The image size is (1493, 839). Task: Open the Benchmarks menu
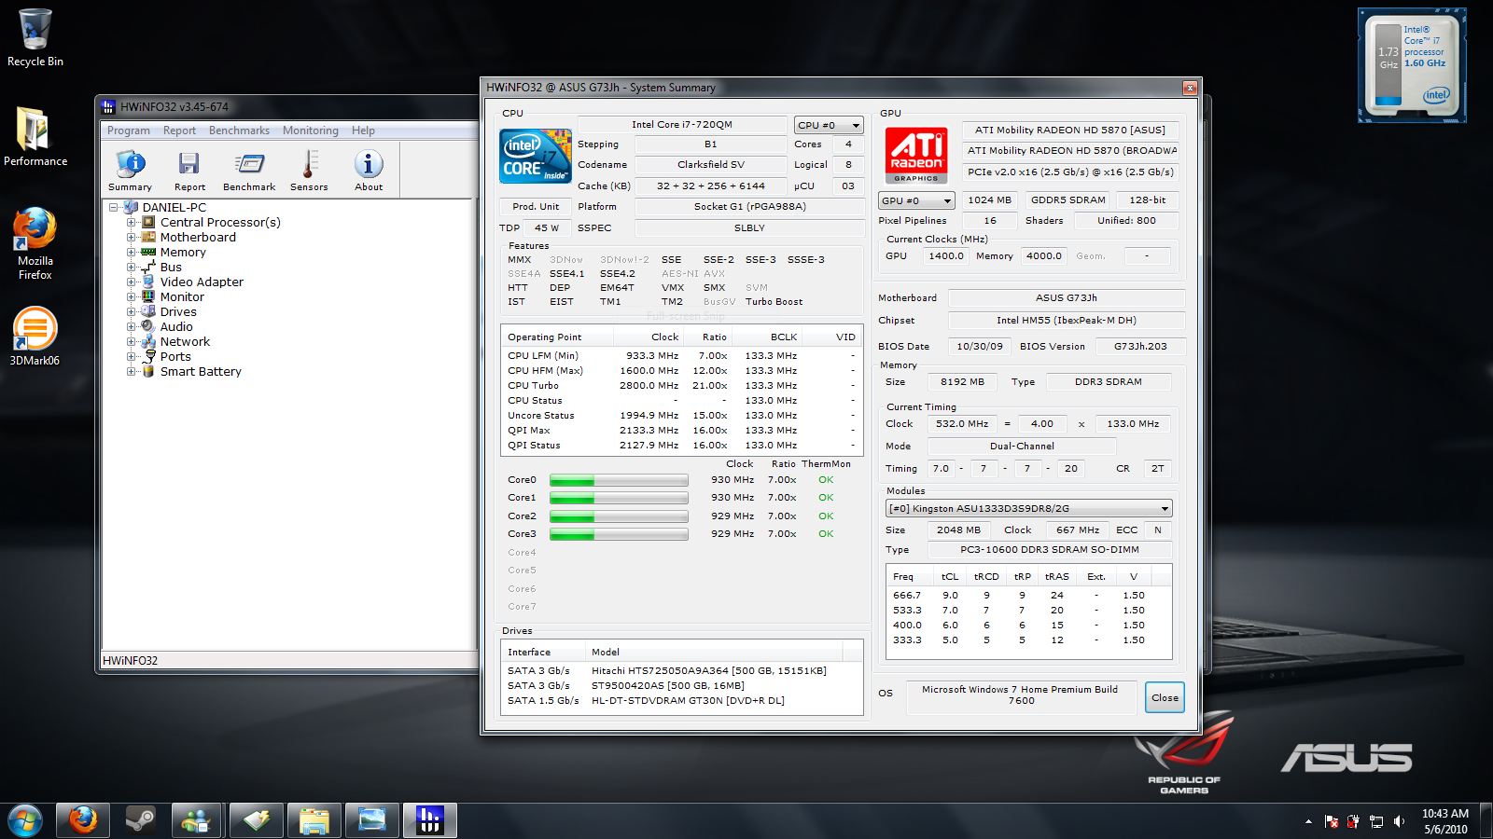coord(239,131)
